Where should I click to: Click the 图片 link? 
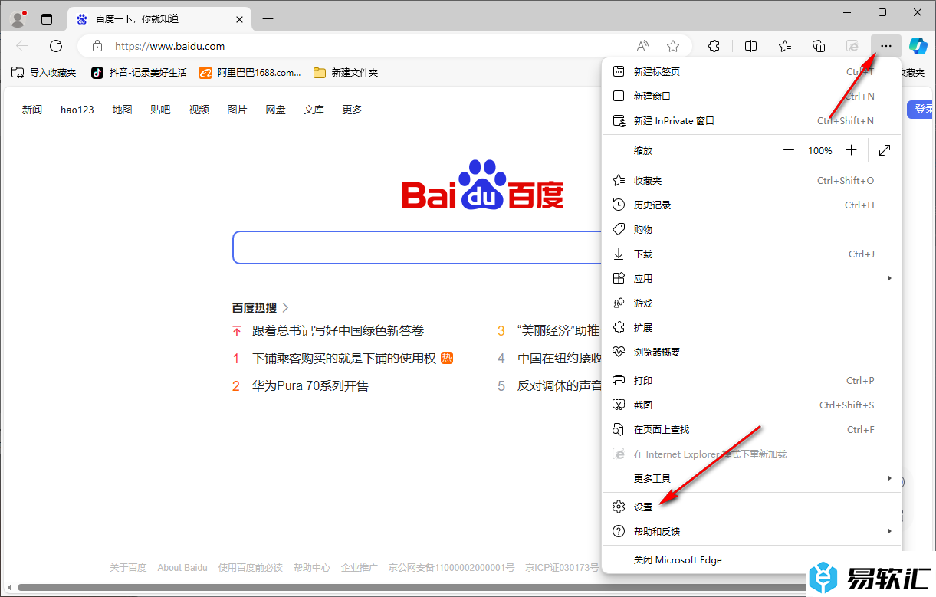237,110
